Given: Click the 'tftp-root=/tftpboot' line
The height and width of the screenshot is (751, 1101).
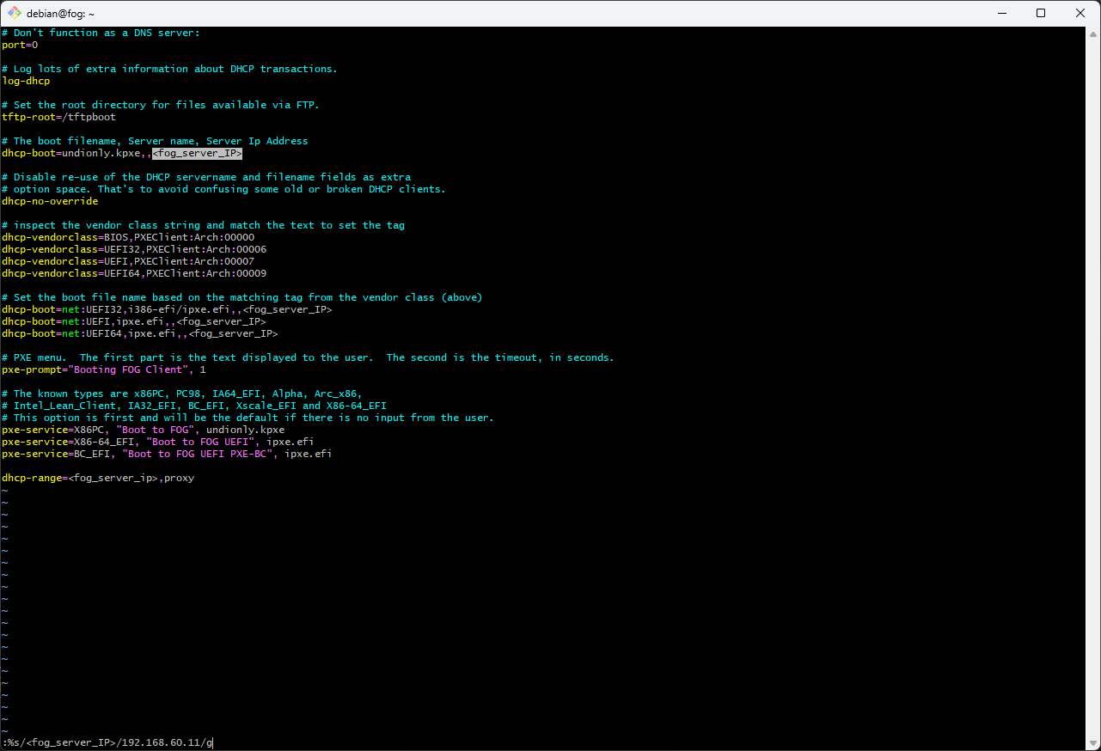Looking at the screenshot, I should (58, 117).
